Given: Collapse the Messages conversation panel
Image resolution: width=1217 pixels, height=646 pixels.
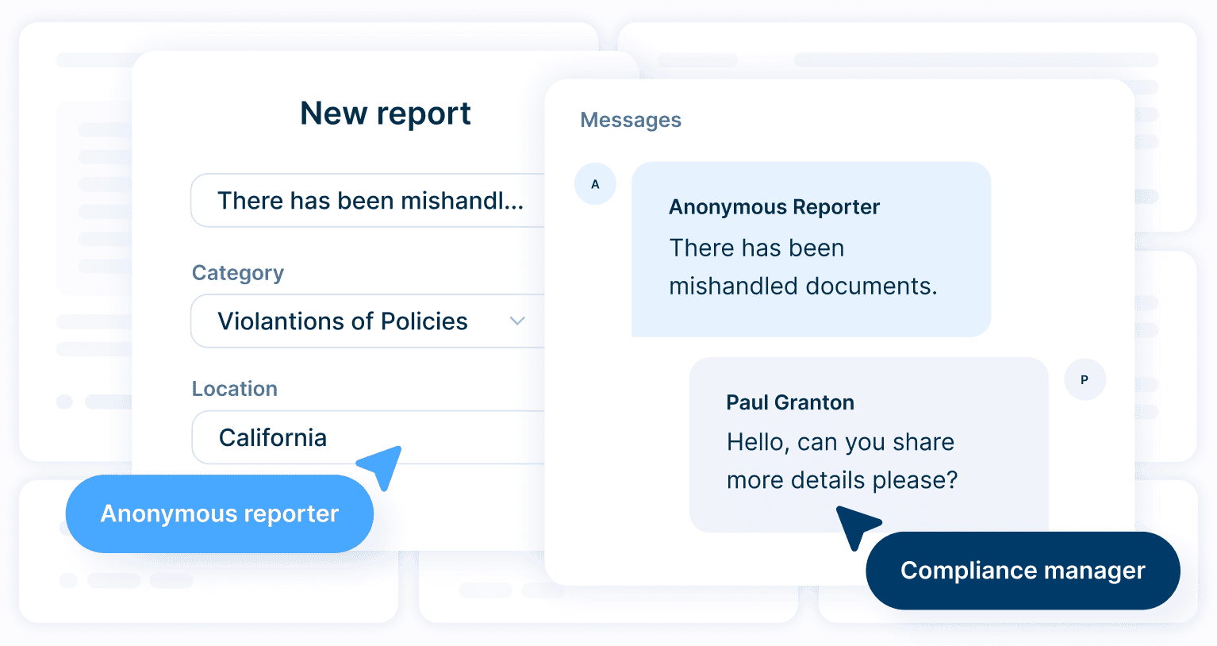Looking at the screenshot, I should point(631,120).
